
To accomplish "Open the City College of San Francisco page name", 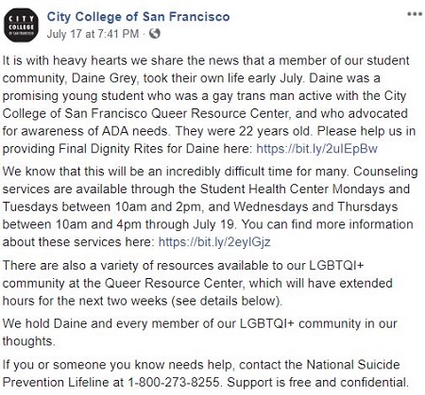I will click(139, 17).
